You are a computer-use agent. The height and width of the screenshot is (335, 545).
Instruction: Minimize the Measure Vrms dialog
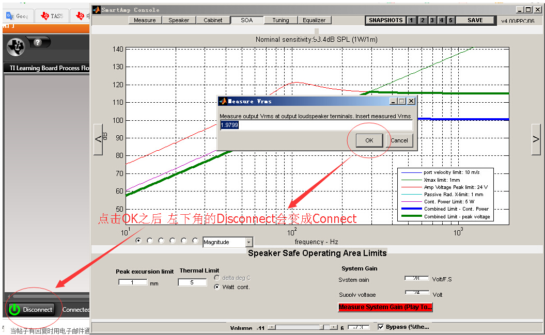click(393, 101)
